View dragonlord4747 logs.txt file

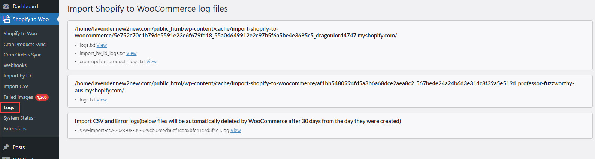click(102, 45)
